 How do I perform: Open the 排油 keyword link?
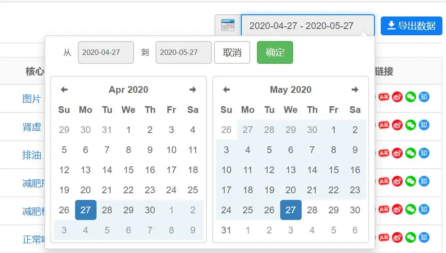pos(32,155)
